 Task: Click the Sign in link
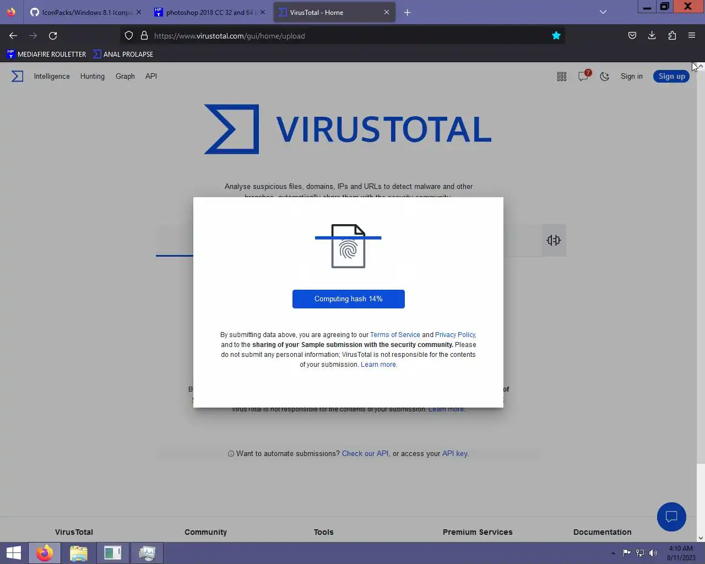pyautogui.click(x=632, y=77)
